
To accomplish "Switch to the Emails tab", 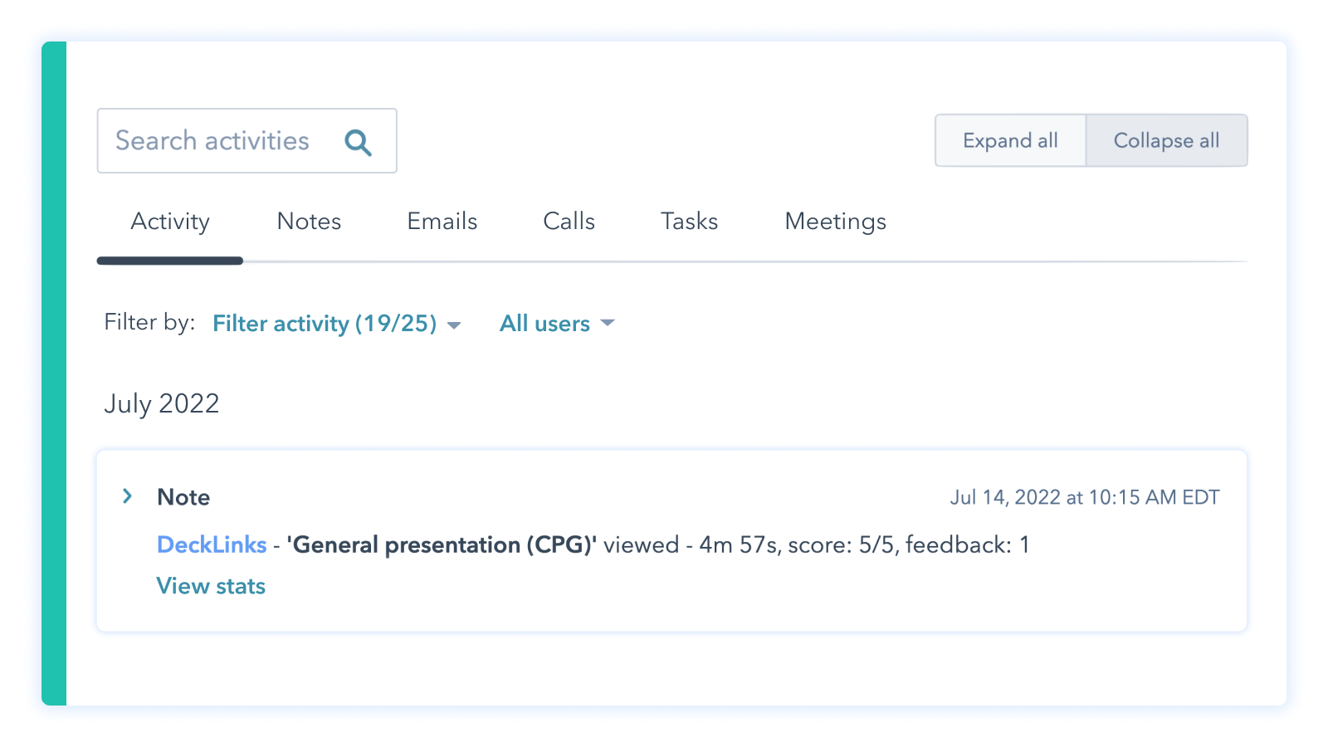I will click(x=442, y=222).
